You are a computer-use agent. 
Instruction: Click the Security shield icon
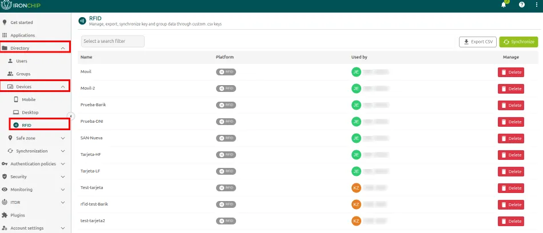(5, 176)
